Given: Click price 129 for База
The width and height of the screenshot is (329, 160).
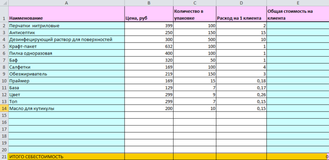Looking at the screenshot, I should (x=149, y=88).
